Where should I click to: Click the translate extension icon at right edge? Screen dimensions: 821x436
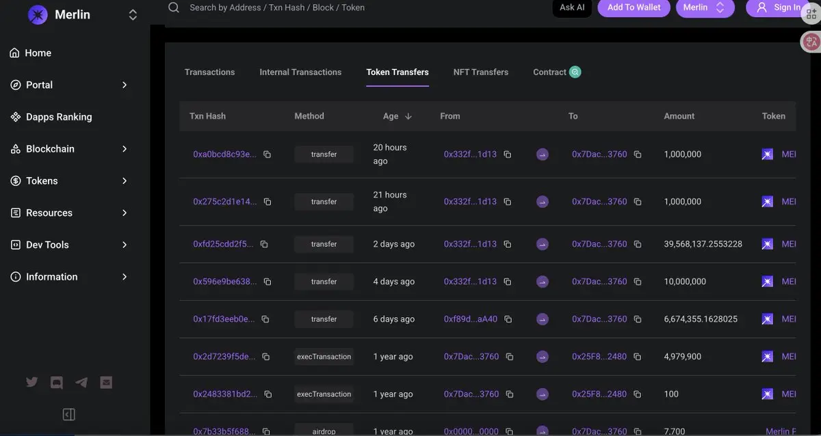pos(811,42)
